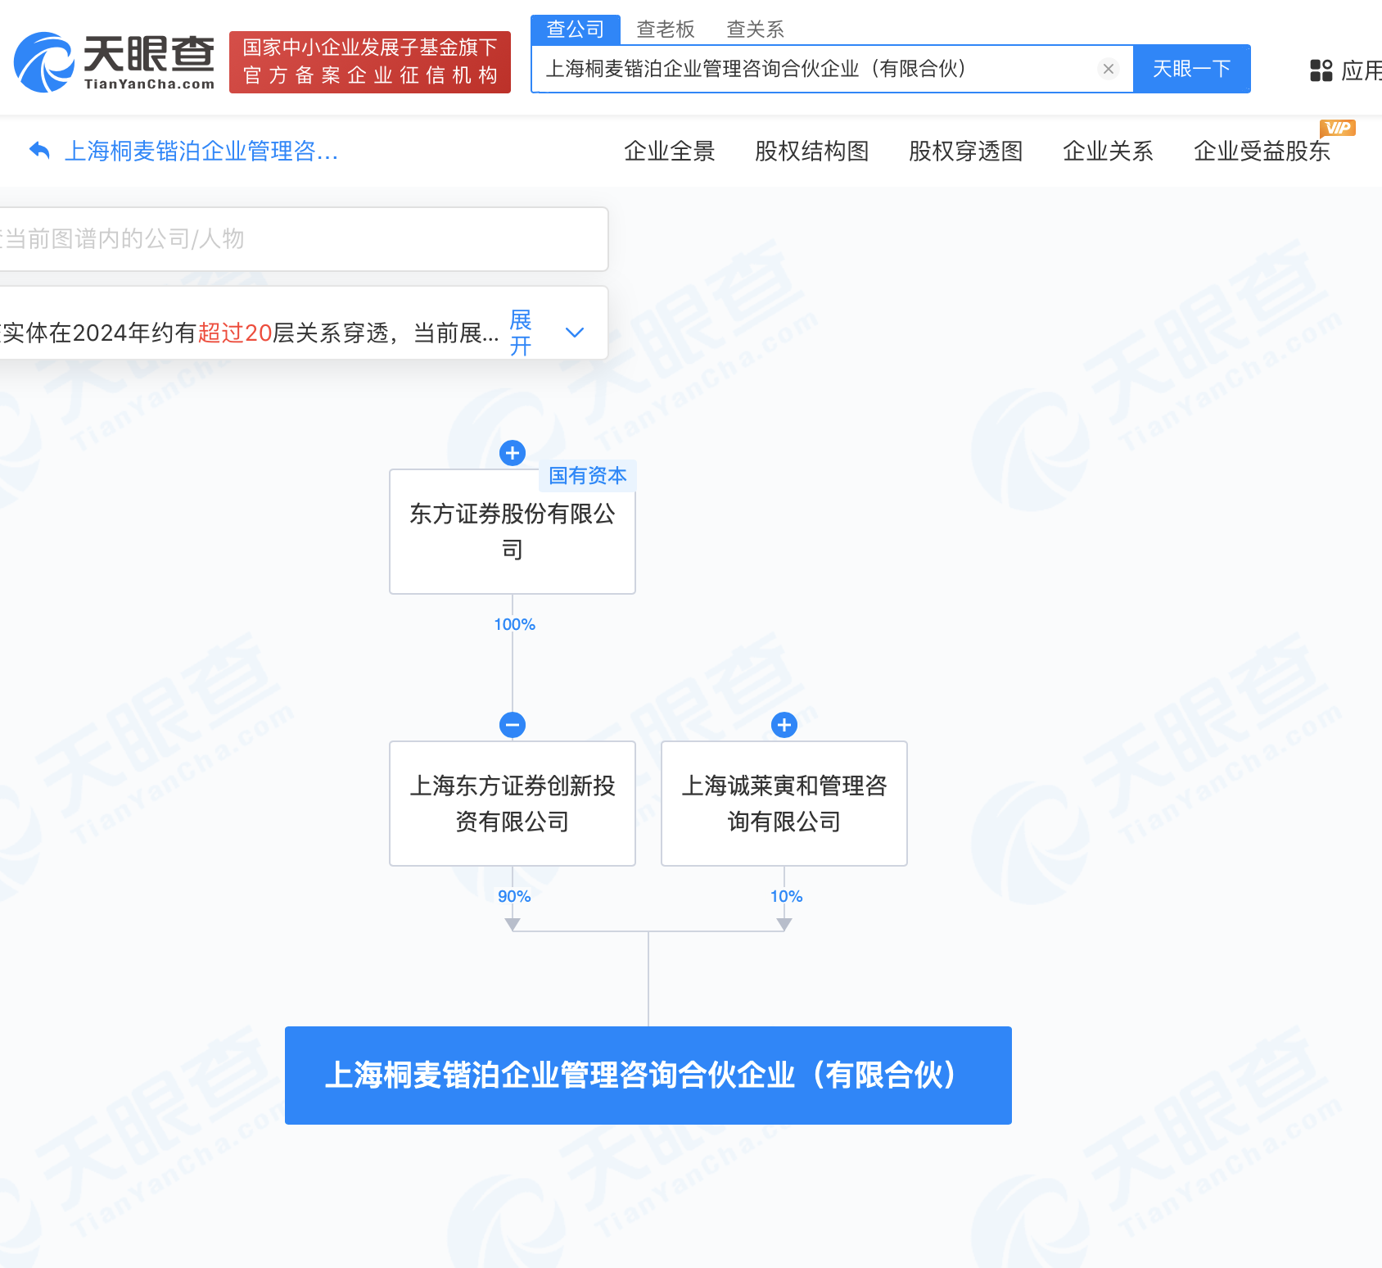
Task: Select the 上海诚莱寅和管理咨询有限公司 node
Action: [784, 804]
